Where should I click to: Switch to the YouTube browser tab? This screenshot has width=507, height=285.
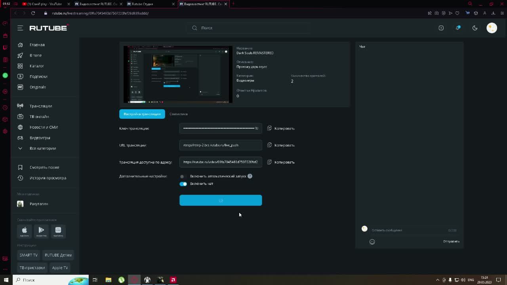point(45,4)
